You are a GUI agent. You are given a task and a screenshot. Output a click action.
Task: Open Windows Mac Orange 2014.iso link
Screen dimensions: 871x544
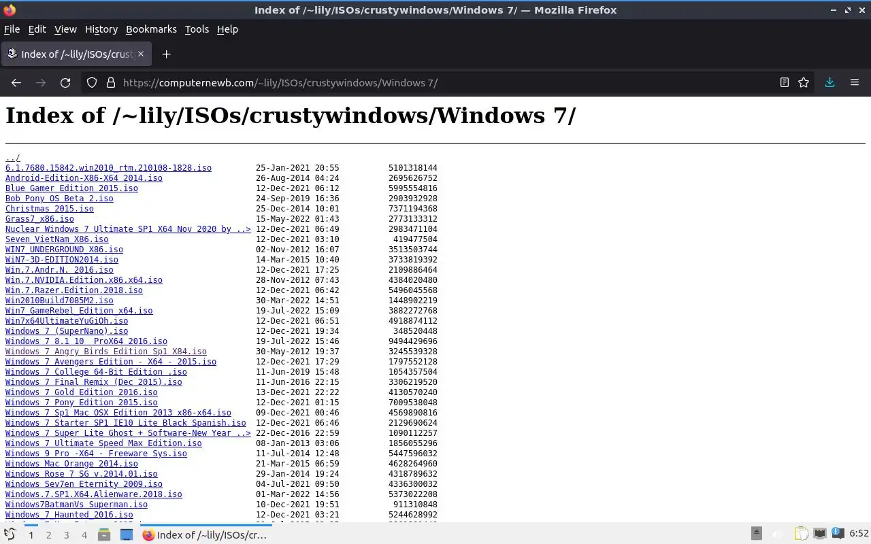click(71, 464)
